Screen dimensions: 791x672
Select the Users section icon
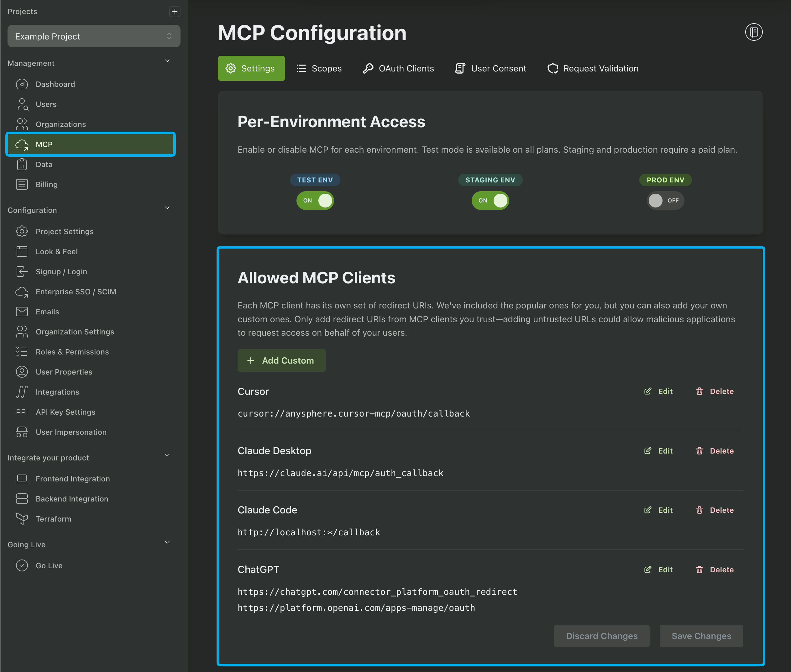point(22,104)
